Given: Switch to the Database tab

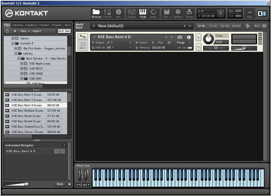Looking at the screenshot, I should [x=31, y=25].
